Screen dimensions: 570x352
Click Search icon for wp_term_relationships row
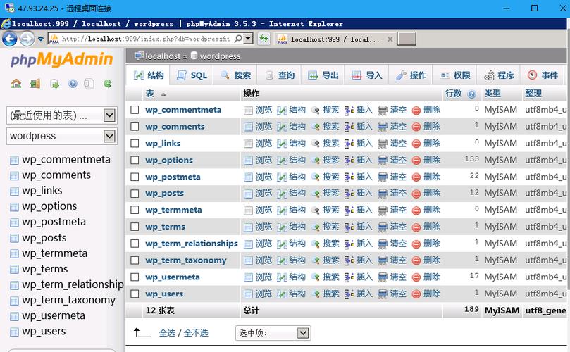(316, 244)
